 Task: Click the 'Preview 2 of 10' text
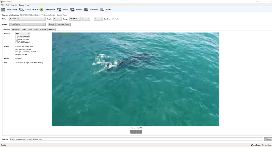136,128
